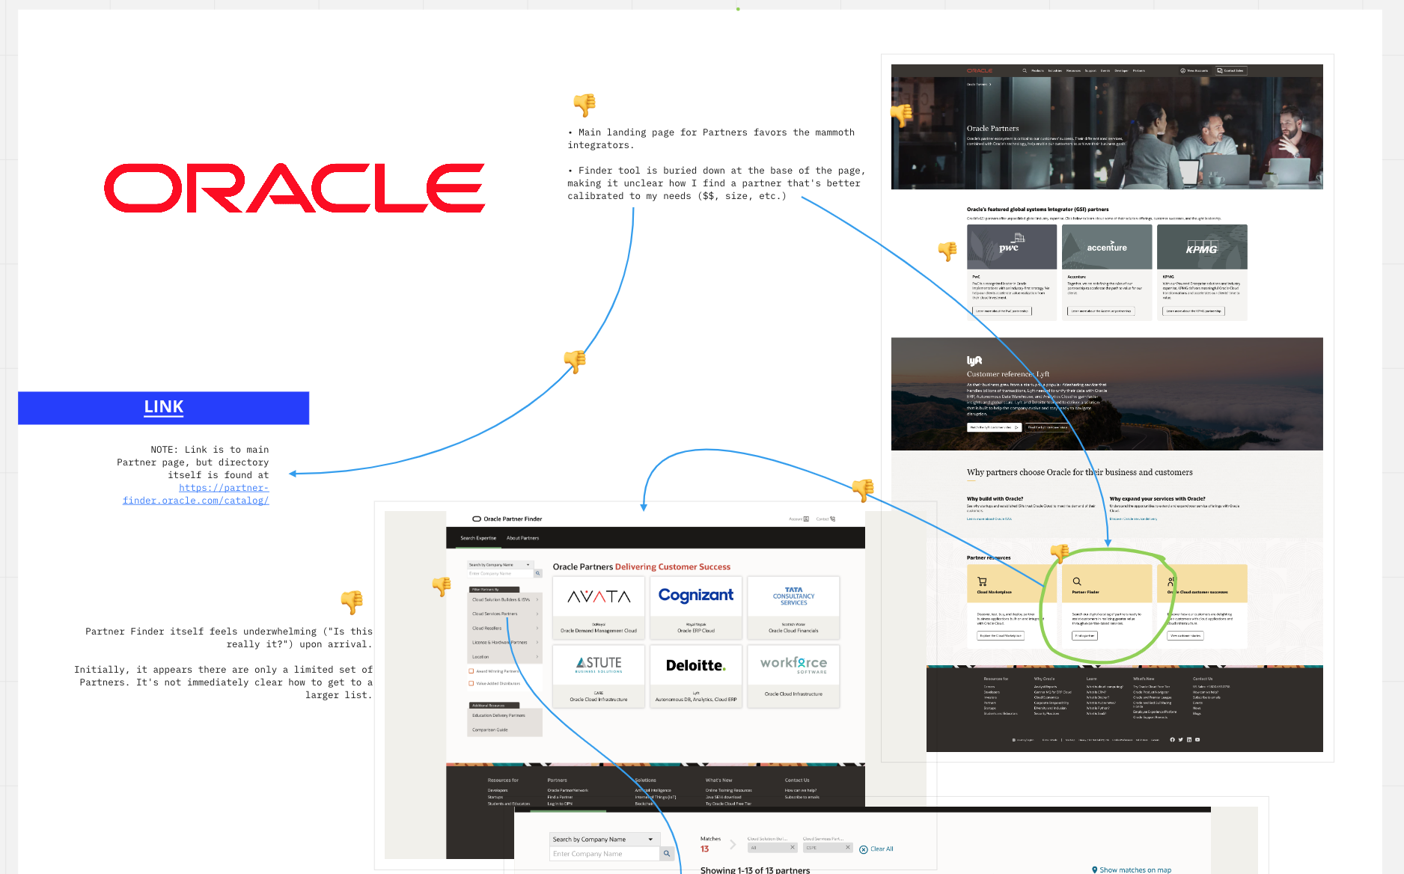Click the search button beside the Matches 13 panel
Screen dimensions: 1404x874
(666, 854)
